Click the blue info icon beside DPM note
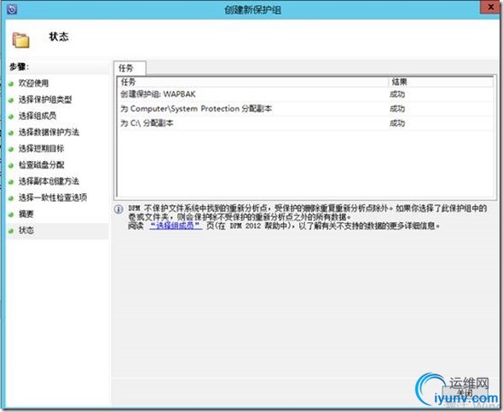The image size is (503, 412). [119, 209]
